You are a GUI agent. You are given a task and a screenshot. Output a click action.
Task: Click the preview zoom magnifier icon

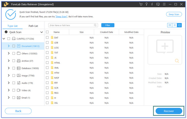(177, 61)
